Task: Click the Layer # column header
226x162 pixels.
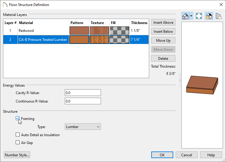Action: pos(10,23)
